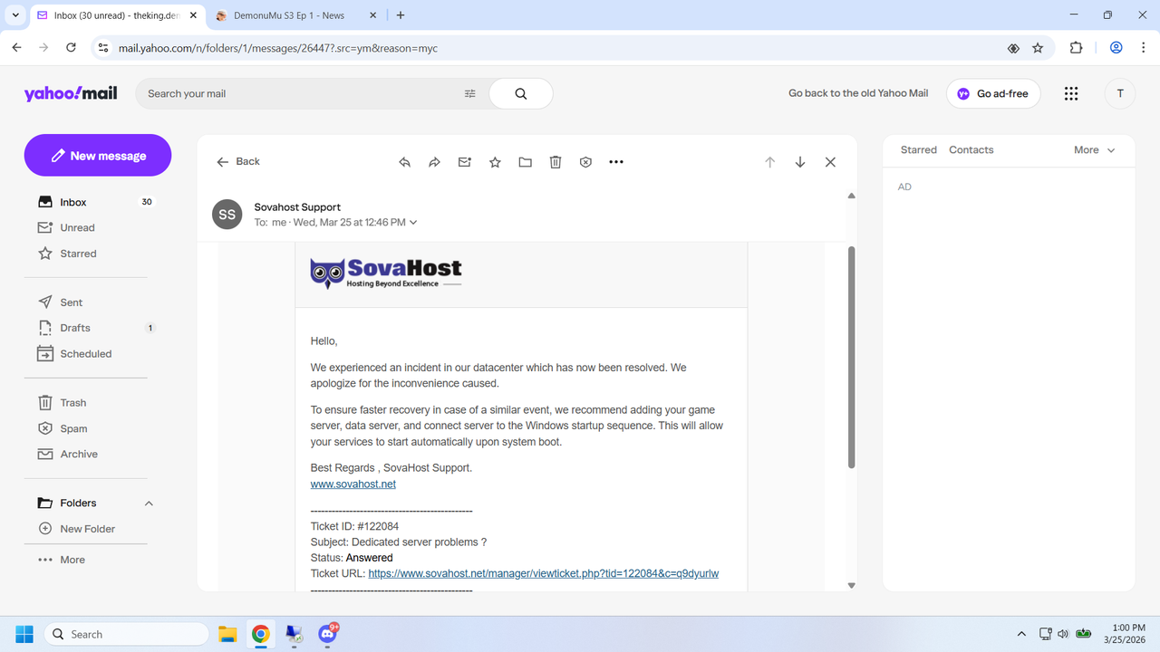1160x652 pixels.
Task: Go to next message down arrow
Action: pyautogui.click(x=800, y=162)
